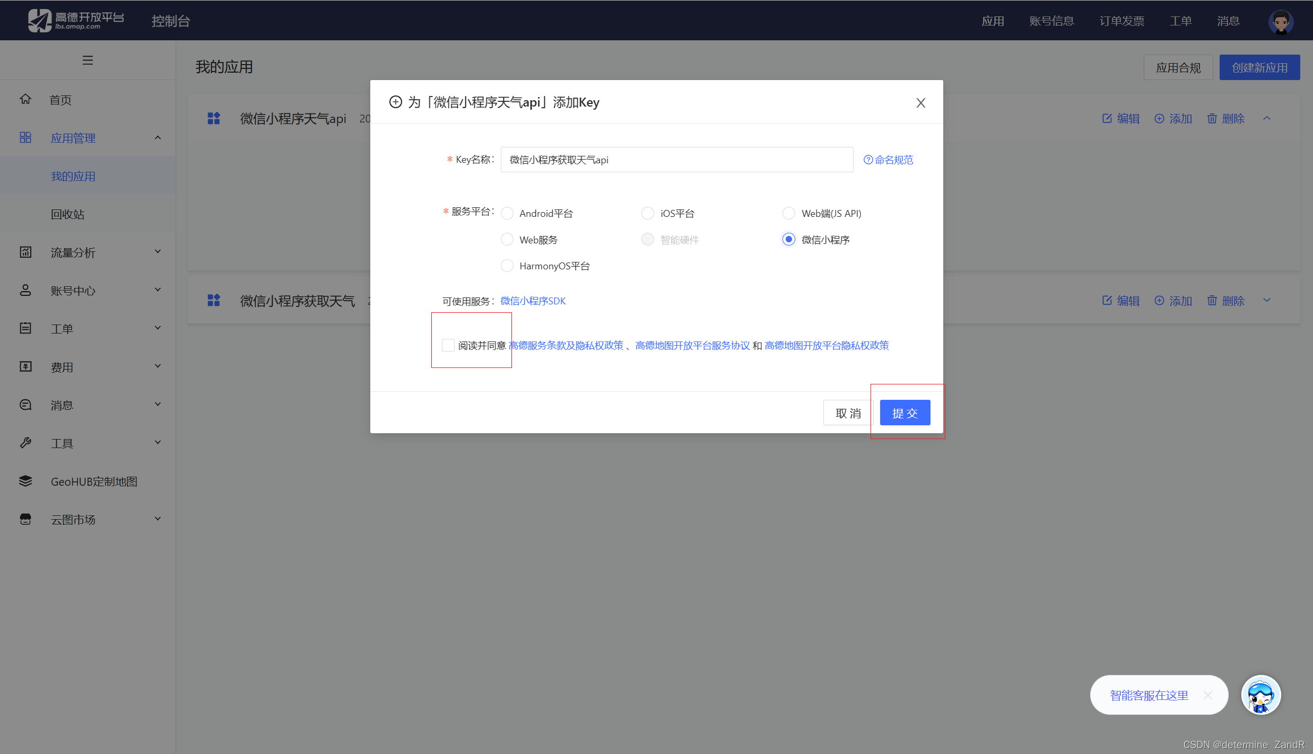Click the 工单 sidebar clipboard icon
Viewport: 1313px width, 754px height.
(25, 328)
